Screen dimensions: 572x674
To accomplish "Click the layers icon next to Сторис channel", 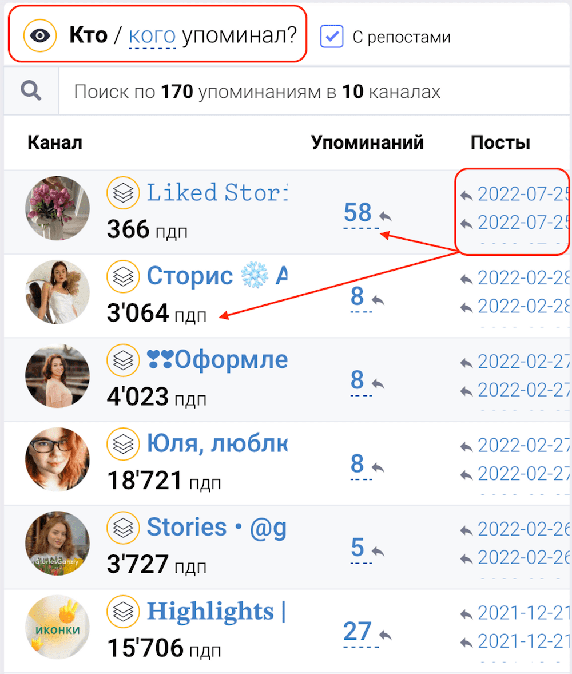I will (x=123, y=276).
